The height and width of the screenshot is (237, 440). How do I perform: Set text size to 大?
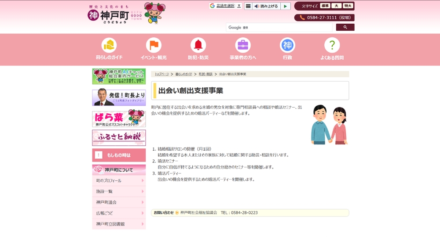coord(336,6)
